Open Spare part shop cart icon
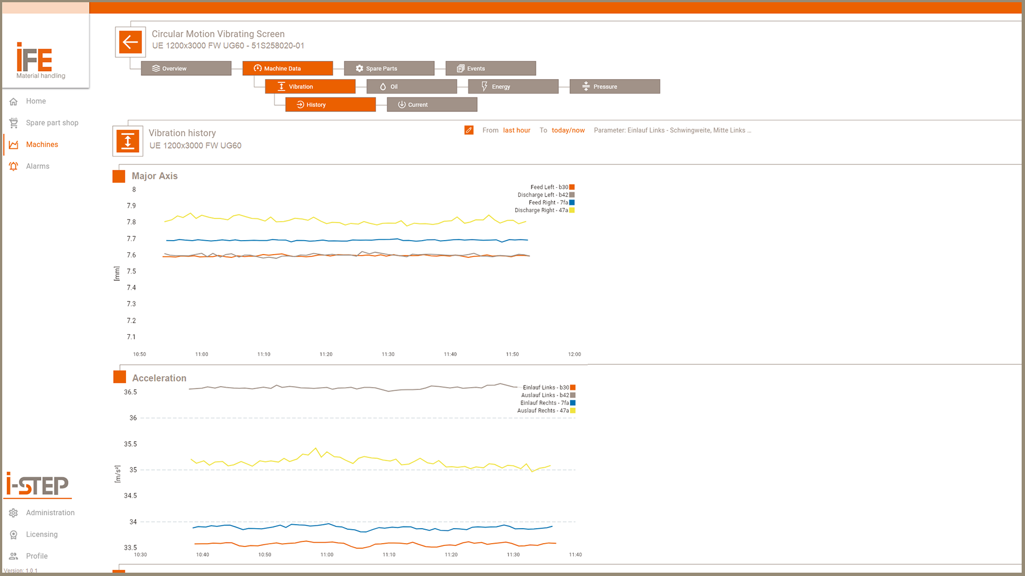Screen dimensions: 1025x576 coord(13,123)
